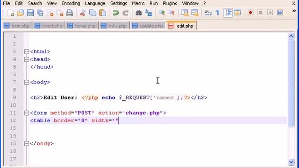Click the scrollbar down arrow
This screenshot has height=168, width=299.
[x=291, y=162]
